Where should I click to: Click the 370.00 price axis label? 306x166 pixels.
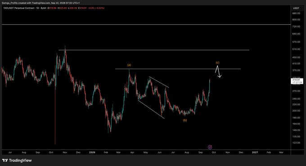[296, 70]
